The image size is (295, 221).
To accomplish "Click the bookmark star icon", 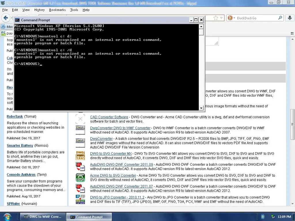I will tap(215, 18).
